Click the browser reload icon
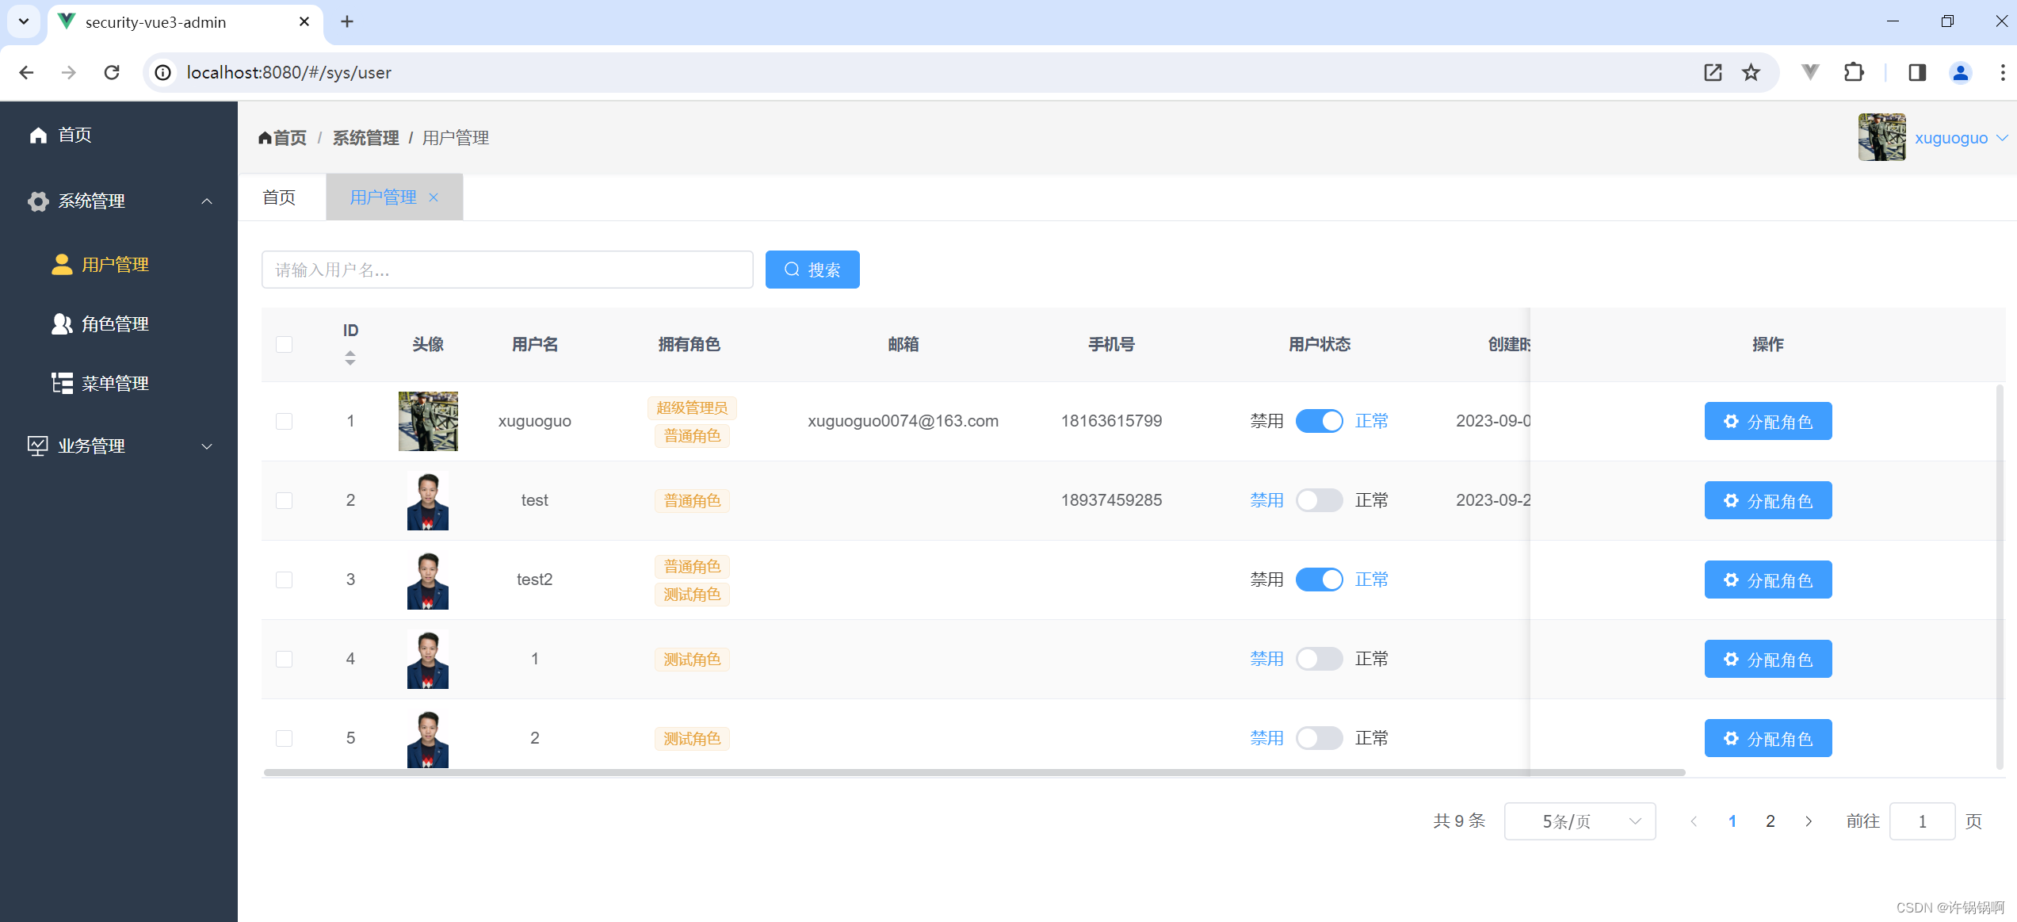Viewport: 2017px width, 922px height. click(x=112, y=73)
